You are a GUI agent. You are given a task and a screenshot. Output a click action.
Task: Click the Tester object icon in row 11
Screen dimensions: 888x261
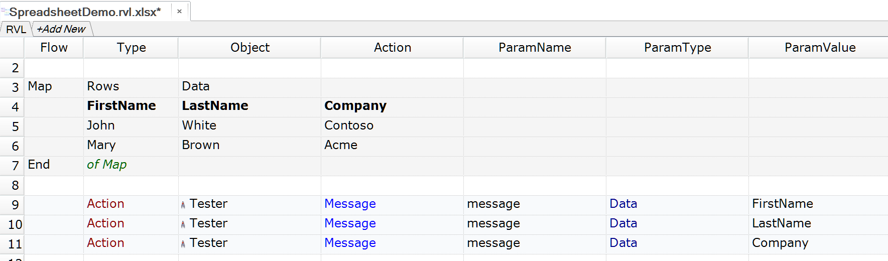(x=183, y=244)
